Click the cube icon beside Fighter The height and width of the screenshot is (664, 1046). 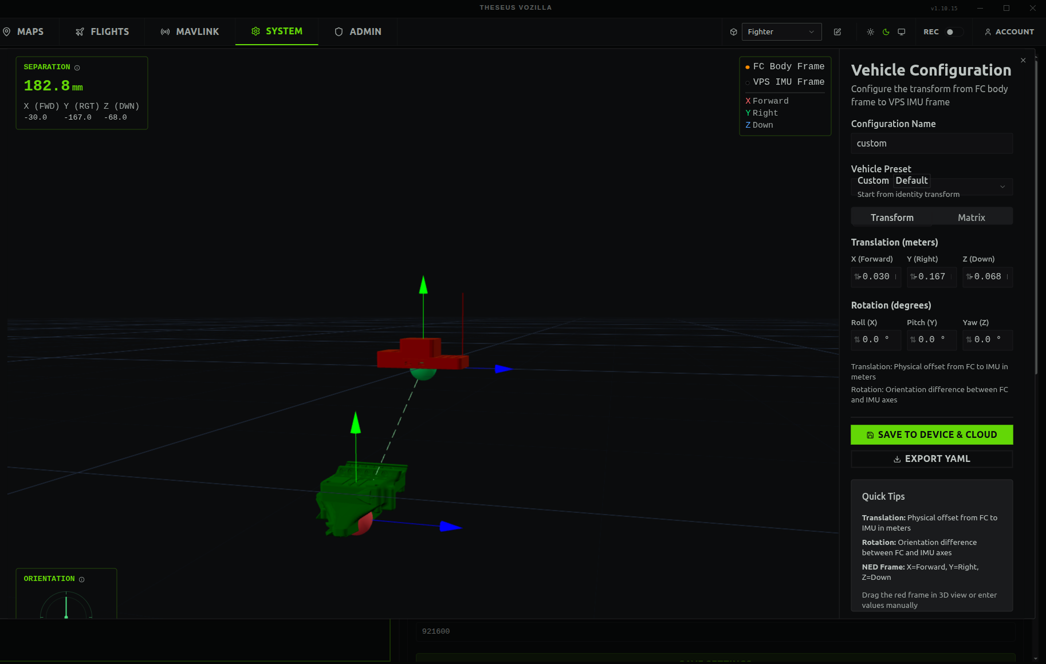pos(733,32)
